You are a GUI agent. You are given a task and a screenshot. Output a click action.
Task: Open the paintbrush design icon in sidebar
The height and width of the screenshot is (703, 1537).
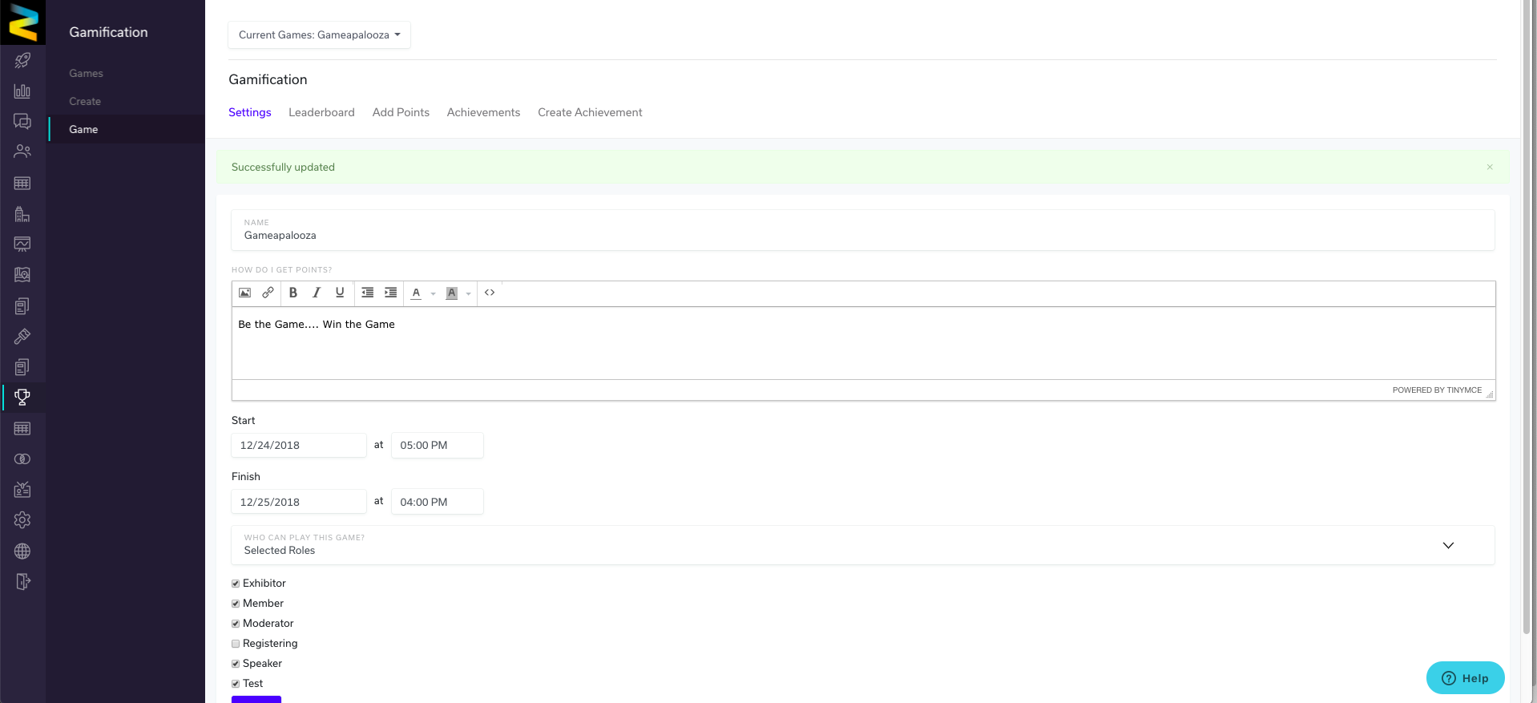point(22,336)
